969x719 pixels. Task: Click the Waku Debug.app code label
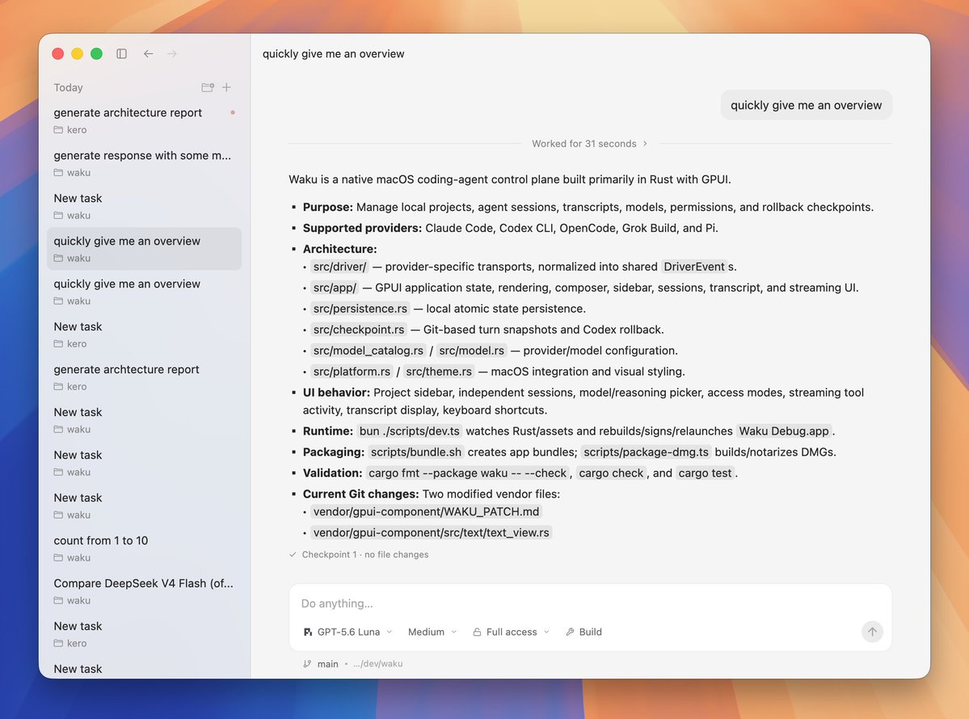(x=784, y=431)
